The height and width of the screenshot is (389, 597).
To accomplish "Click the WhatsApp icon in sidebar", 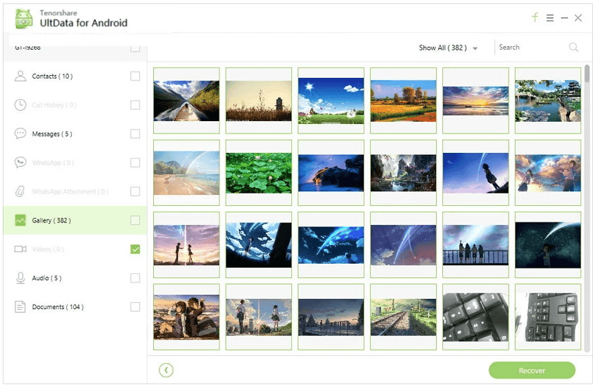I will tap(20, 162).
